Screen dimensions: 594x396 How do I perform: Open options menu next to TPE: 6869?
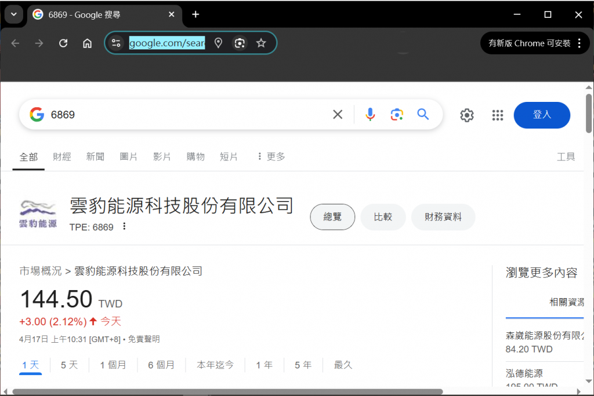click(x=124, y=226)
